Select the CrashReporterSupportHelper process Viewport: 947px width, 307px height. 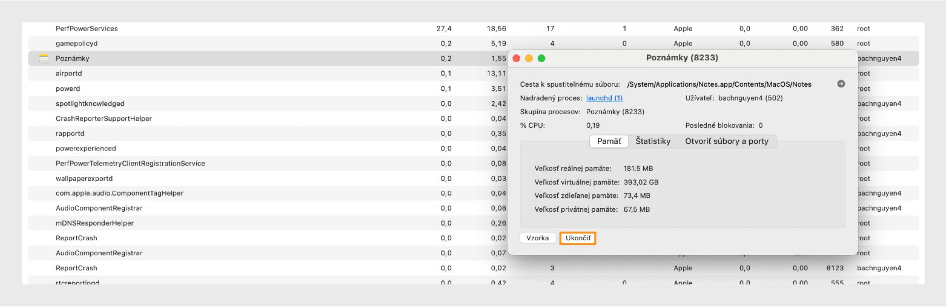click(104, 118)
